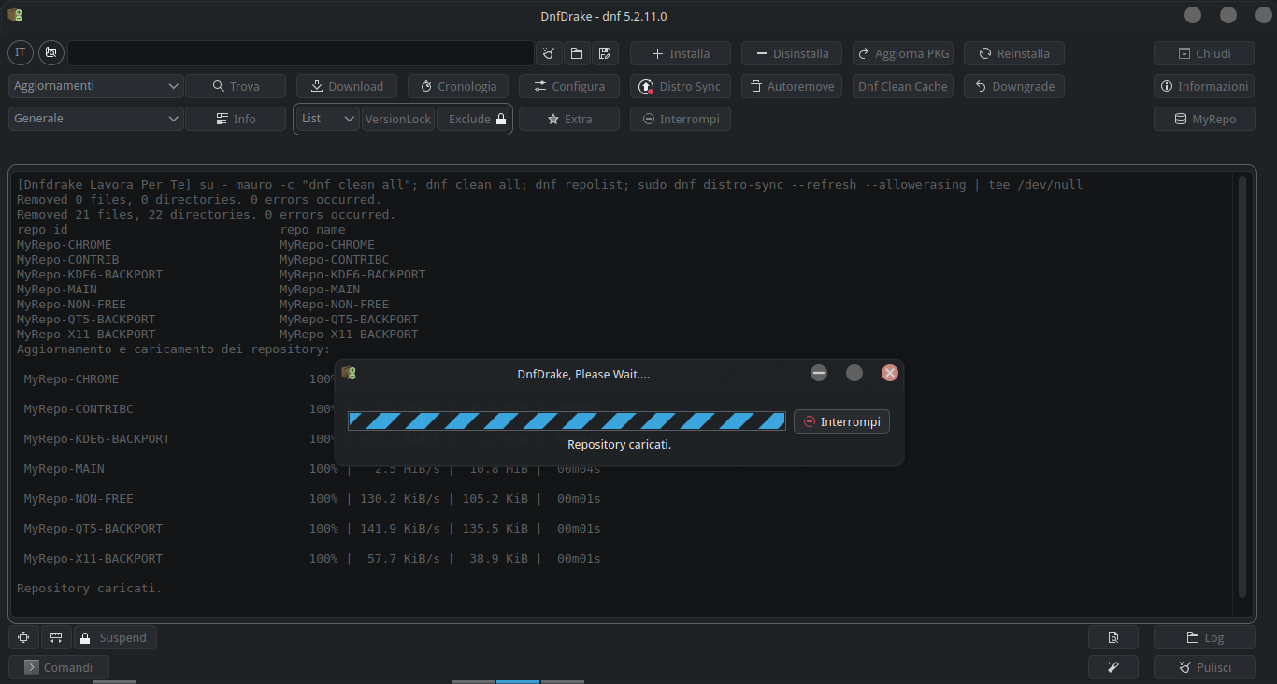Expand the Generale combo box

96,119
